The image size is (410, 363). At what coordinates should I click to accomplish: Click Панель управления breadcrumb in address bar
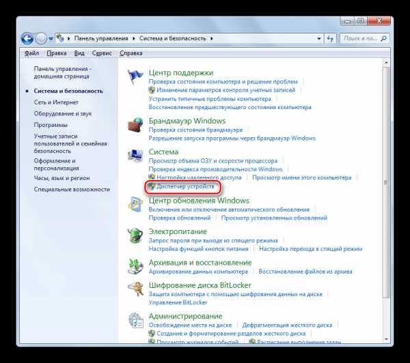101,38
